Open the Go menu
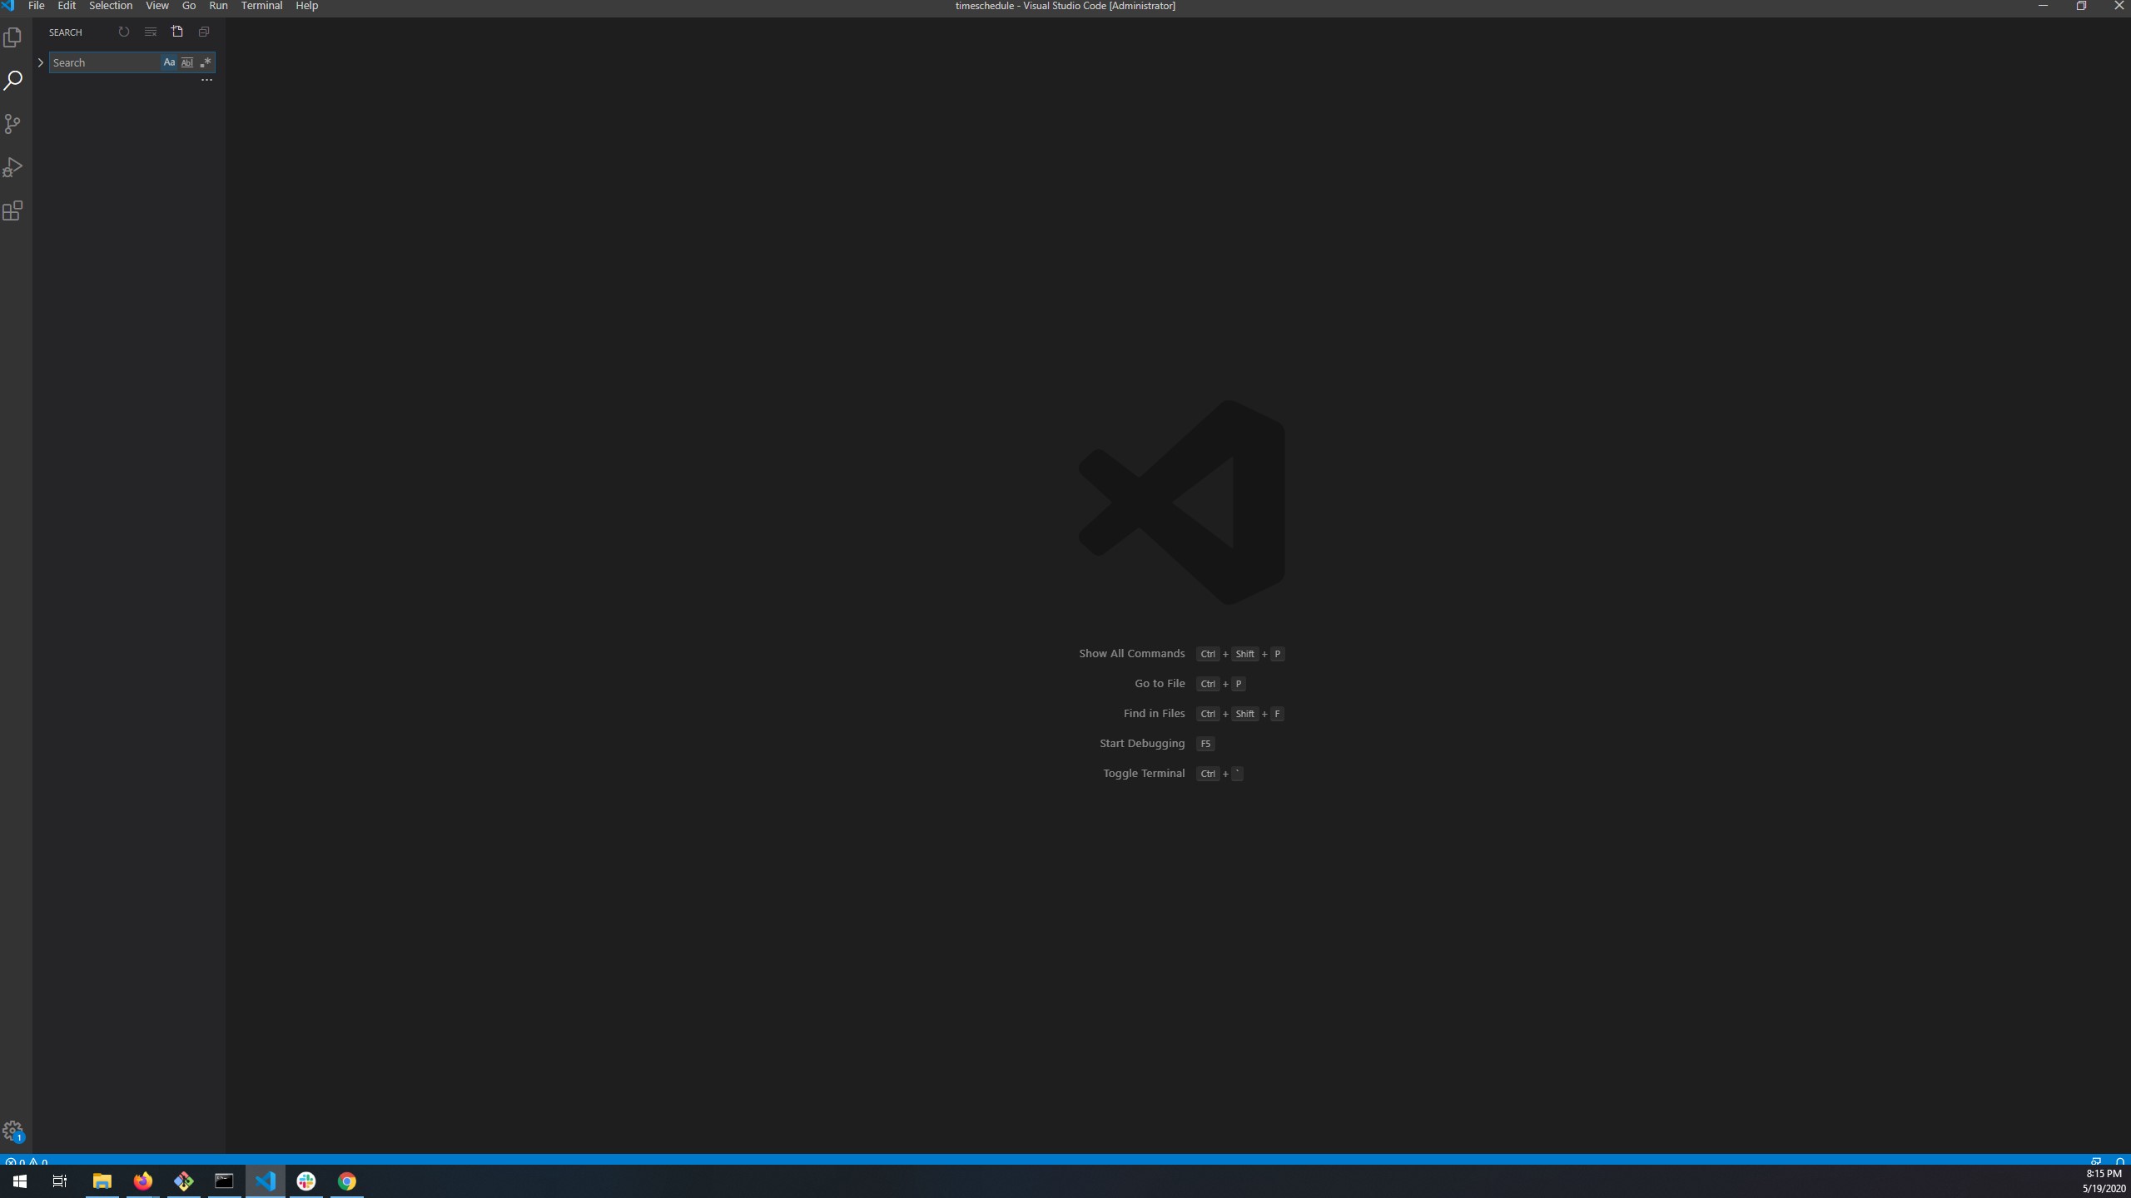The height and width of the screenshot is (1198, 2131). point(189,6)
